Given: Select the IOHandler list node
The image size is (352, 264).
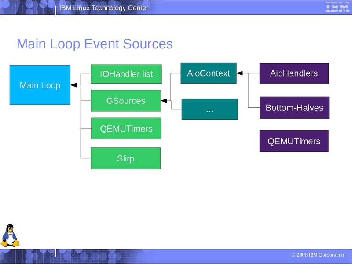Looking at the screenshot, I should (x=126, y=73).
